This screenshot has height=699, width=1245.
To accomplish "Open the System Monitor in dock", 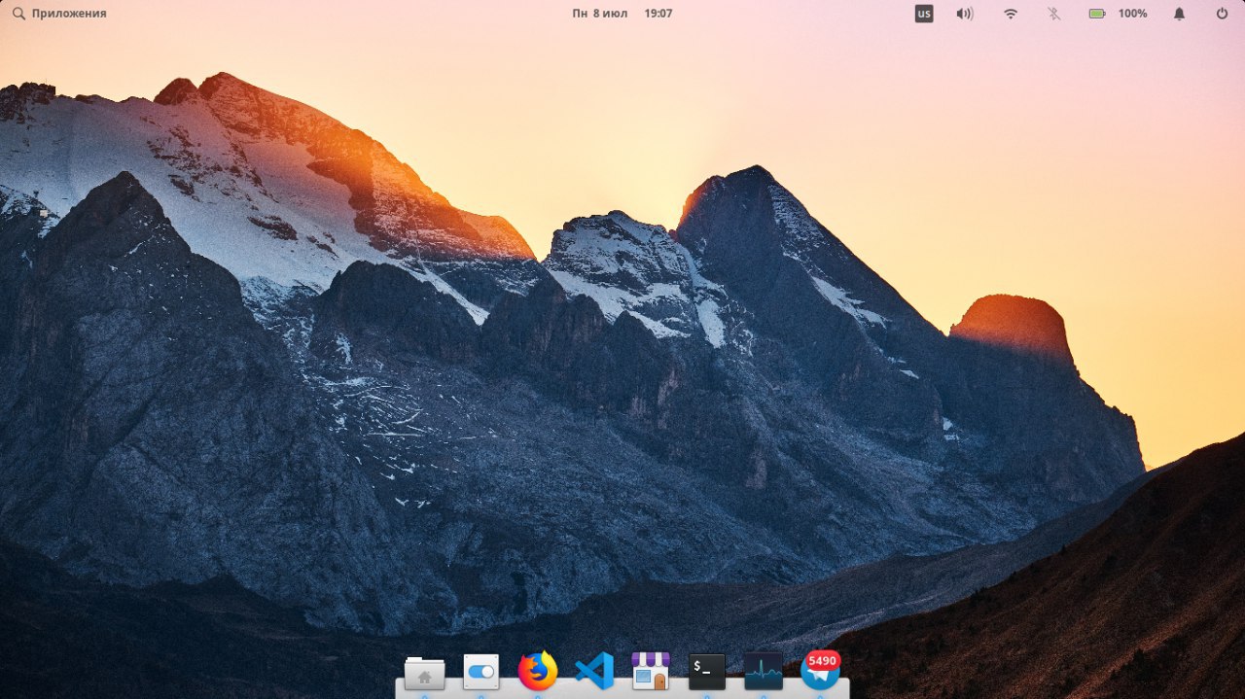I will pyautogui.click(x=763, y=672).
